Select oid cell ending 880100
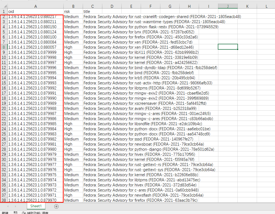 [36, 37]
